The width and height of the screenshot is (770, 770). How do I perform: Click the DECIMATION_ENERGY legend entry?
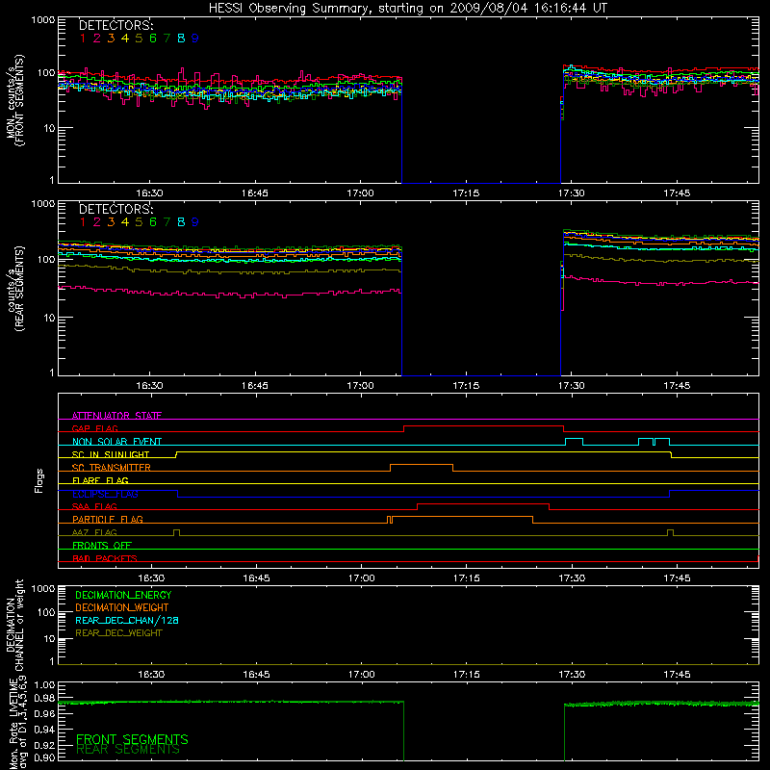click(x=123, y=595)
